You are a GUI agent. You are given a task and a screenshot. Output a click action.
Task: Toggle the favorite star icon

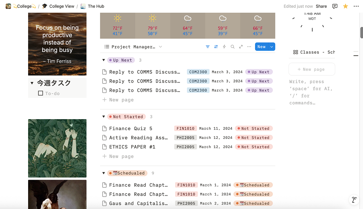point(345,6)
